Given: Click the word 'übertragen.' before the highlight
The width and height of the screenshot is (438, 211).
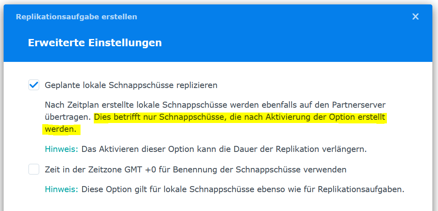Looking at the screenshot, I should click(68, 117).
